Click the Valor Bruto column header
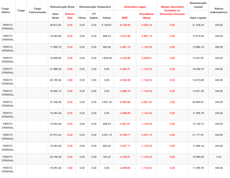This screenshot has width=230, height=178. (x=56, y=16)
